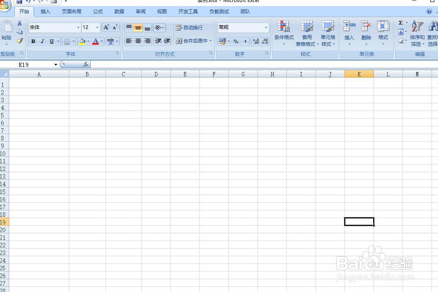Open the phonetic guide wén button

pyautogui.click(x=111, y=41)
